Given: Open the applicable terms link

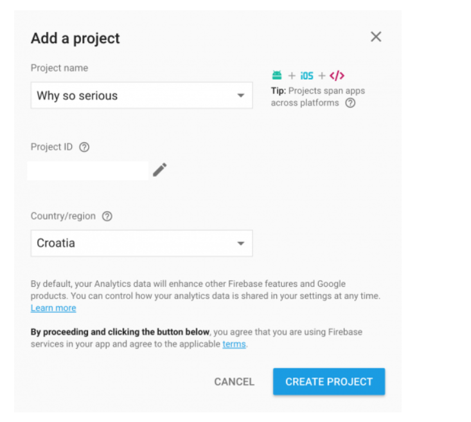Looking at the screenshot, I should (234, 344).
